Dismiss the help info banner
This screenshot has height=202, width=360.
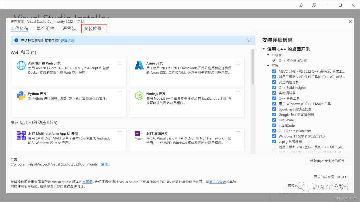coord(249,41)
